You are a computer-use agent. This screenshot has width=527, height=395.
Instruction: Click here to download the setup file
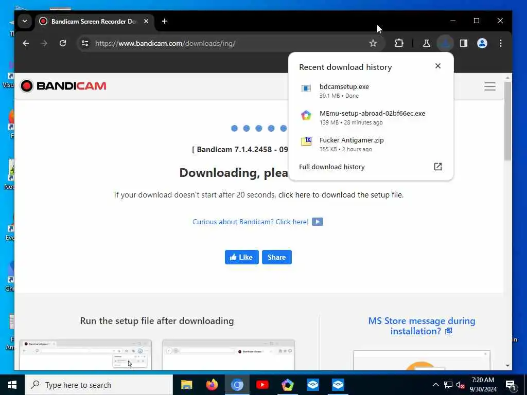[x=341, y=195]
